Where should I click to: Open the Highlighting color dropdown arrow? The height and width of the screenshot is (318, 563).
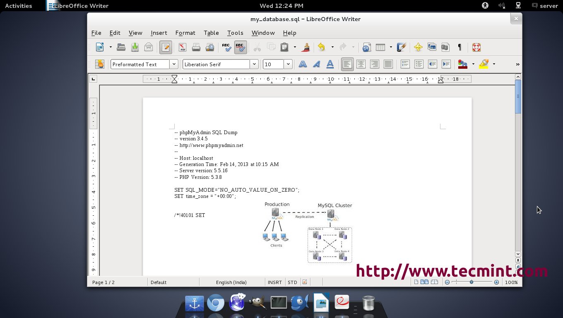pyautogui.click(x=494, y=64)
